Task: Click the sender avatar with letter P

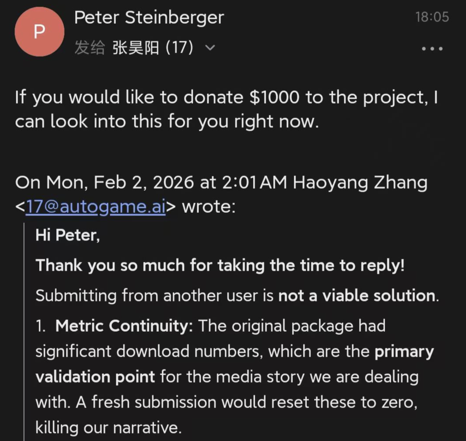Action: pos(39,32)
